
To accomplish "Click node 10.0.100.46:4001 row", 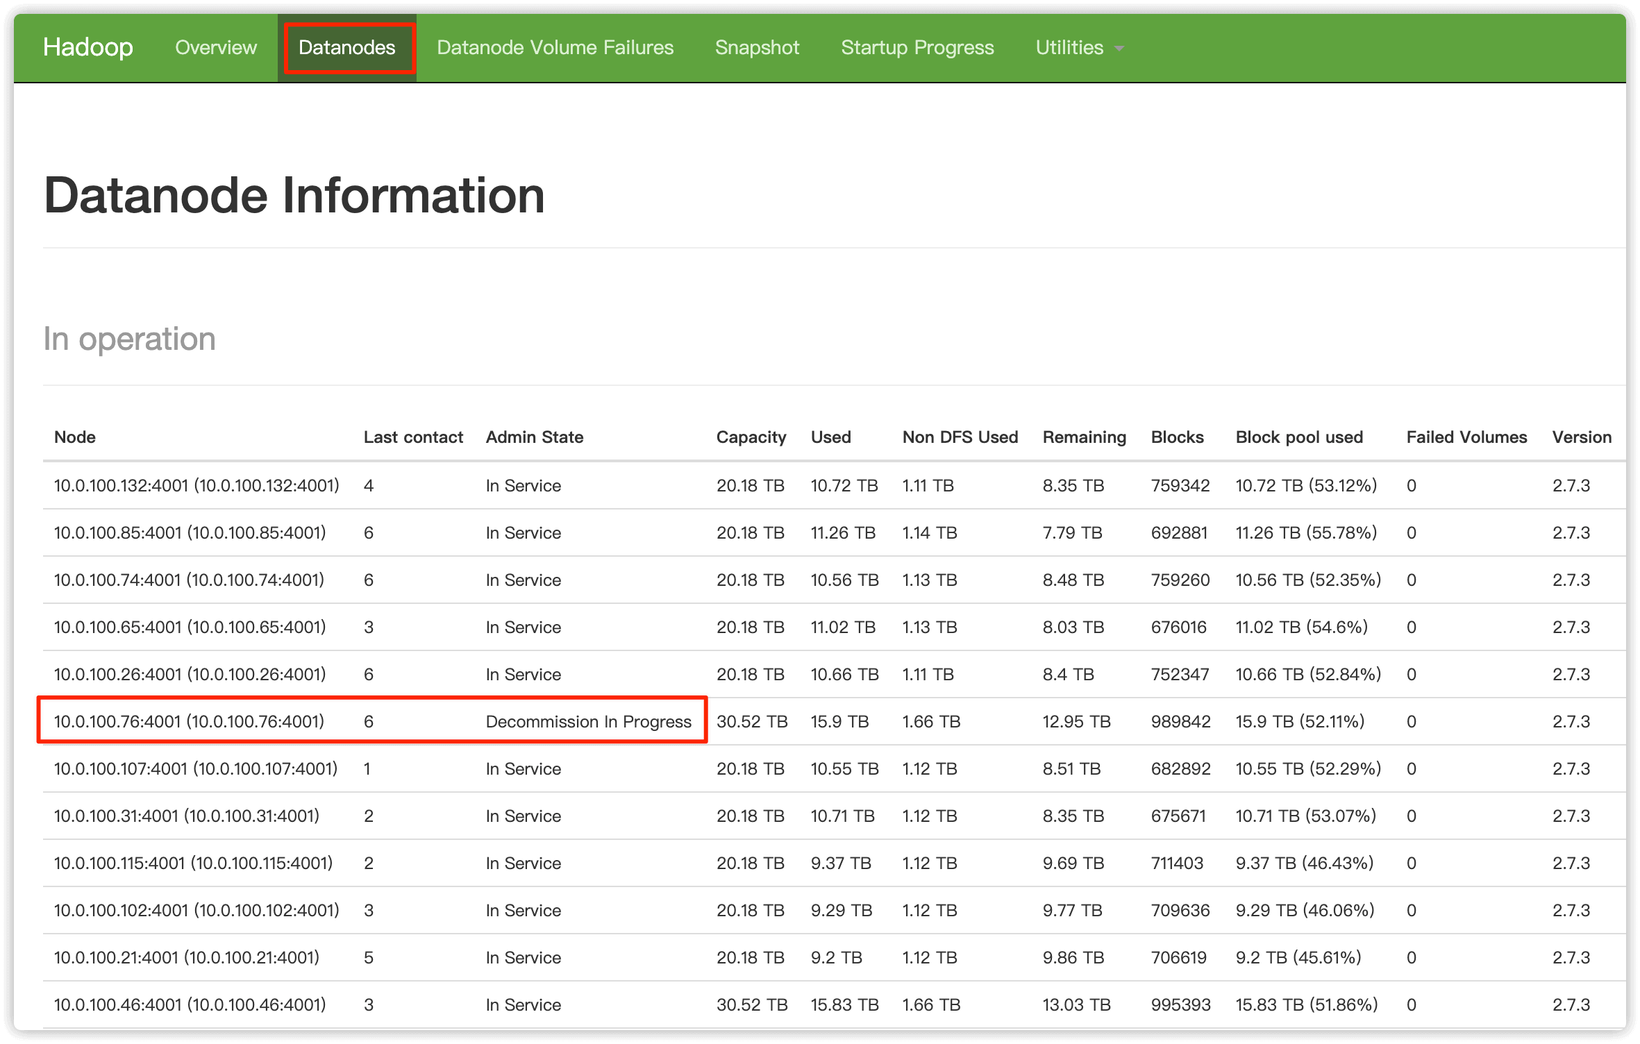I will pyautogui.click(x=190, y=1004).
